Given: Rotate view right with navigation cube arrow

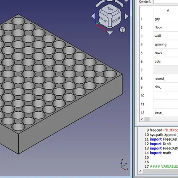Looking at the screenshot, I should (126, 16).
